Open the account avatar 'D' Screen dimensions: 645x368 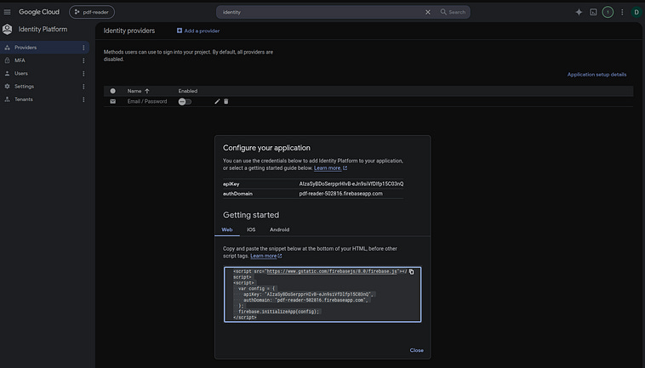pyautogui.click(x=636, y=12)
